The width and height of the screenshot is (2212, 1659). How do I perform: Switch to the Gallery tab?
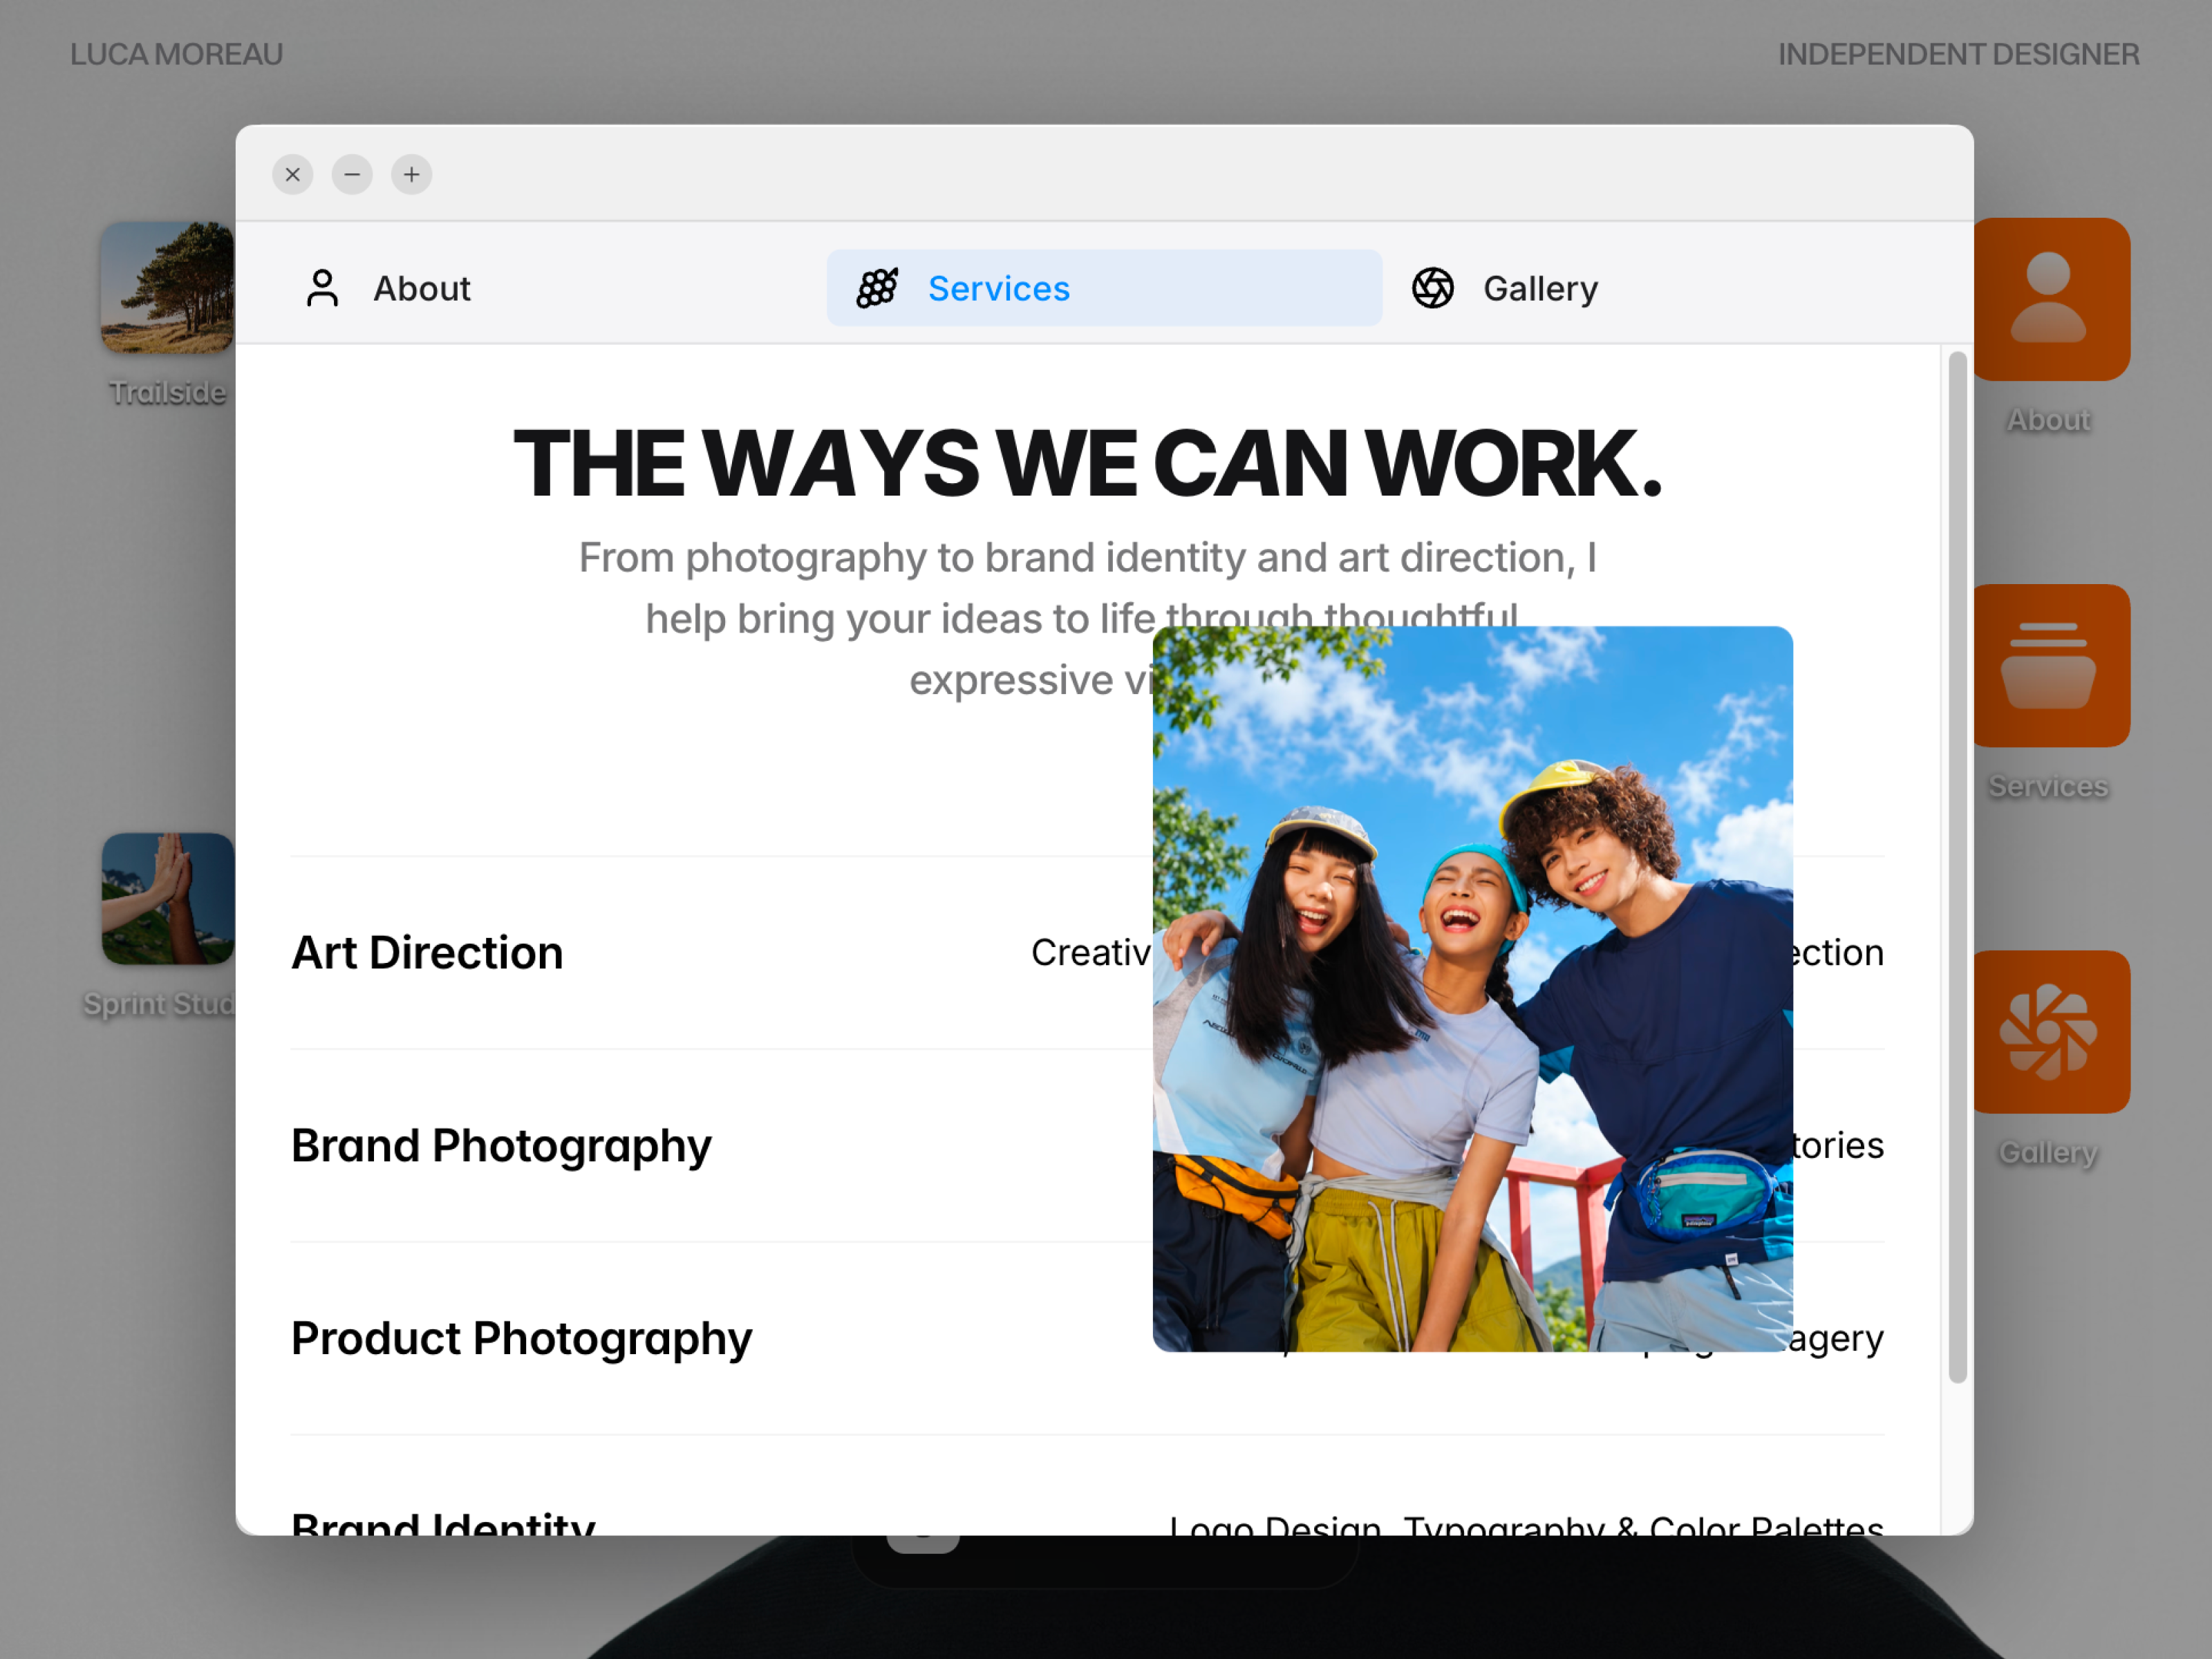[x=1660, y=288]
